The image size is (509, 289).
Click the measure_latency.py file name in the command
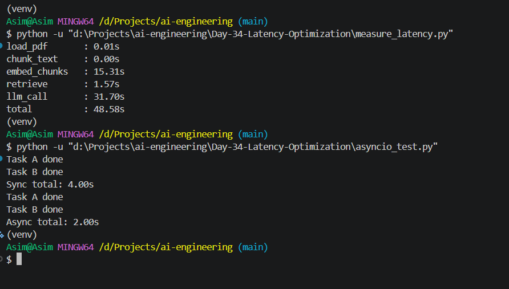point(402,34)
